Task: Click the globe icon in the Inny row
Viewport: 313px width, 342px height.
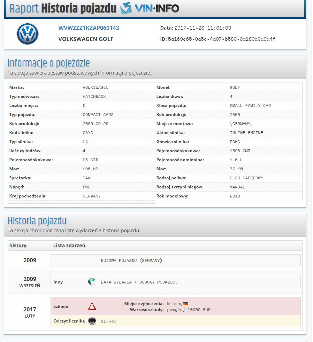Action: (92, 282)
